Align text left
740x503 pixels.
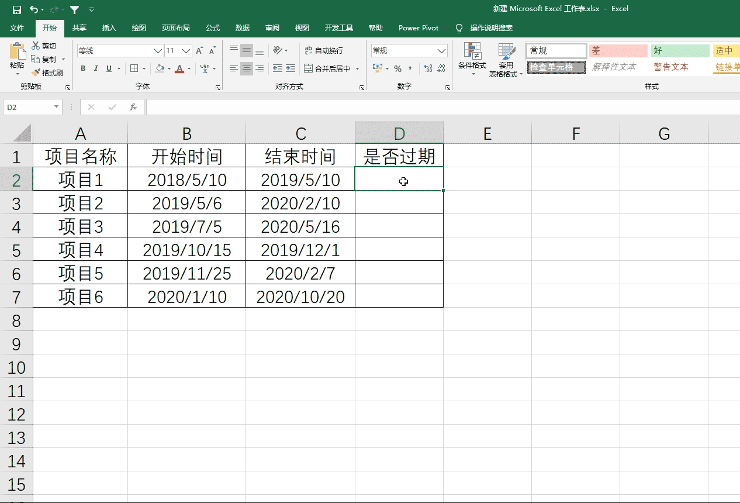pyautogui.click(x=234, y=69)
